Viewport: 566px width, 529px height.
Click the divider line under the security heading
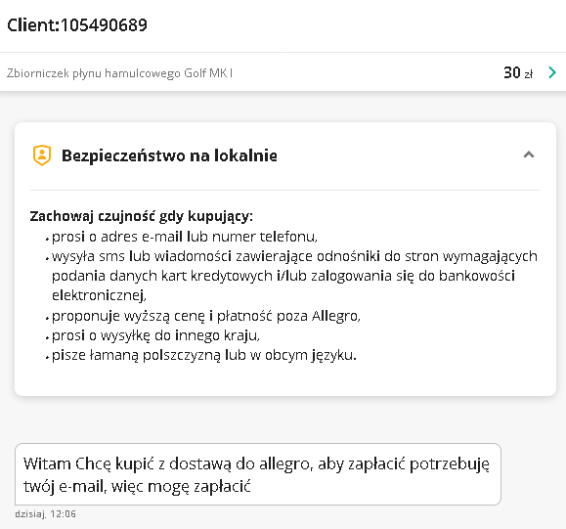[x=285, y=190]
